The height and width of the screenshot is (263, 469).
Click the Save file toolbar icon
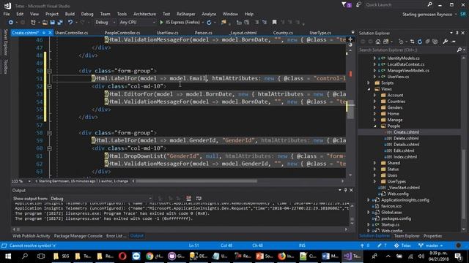pos(52,23)
